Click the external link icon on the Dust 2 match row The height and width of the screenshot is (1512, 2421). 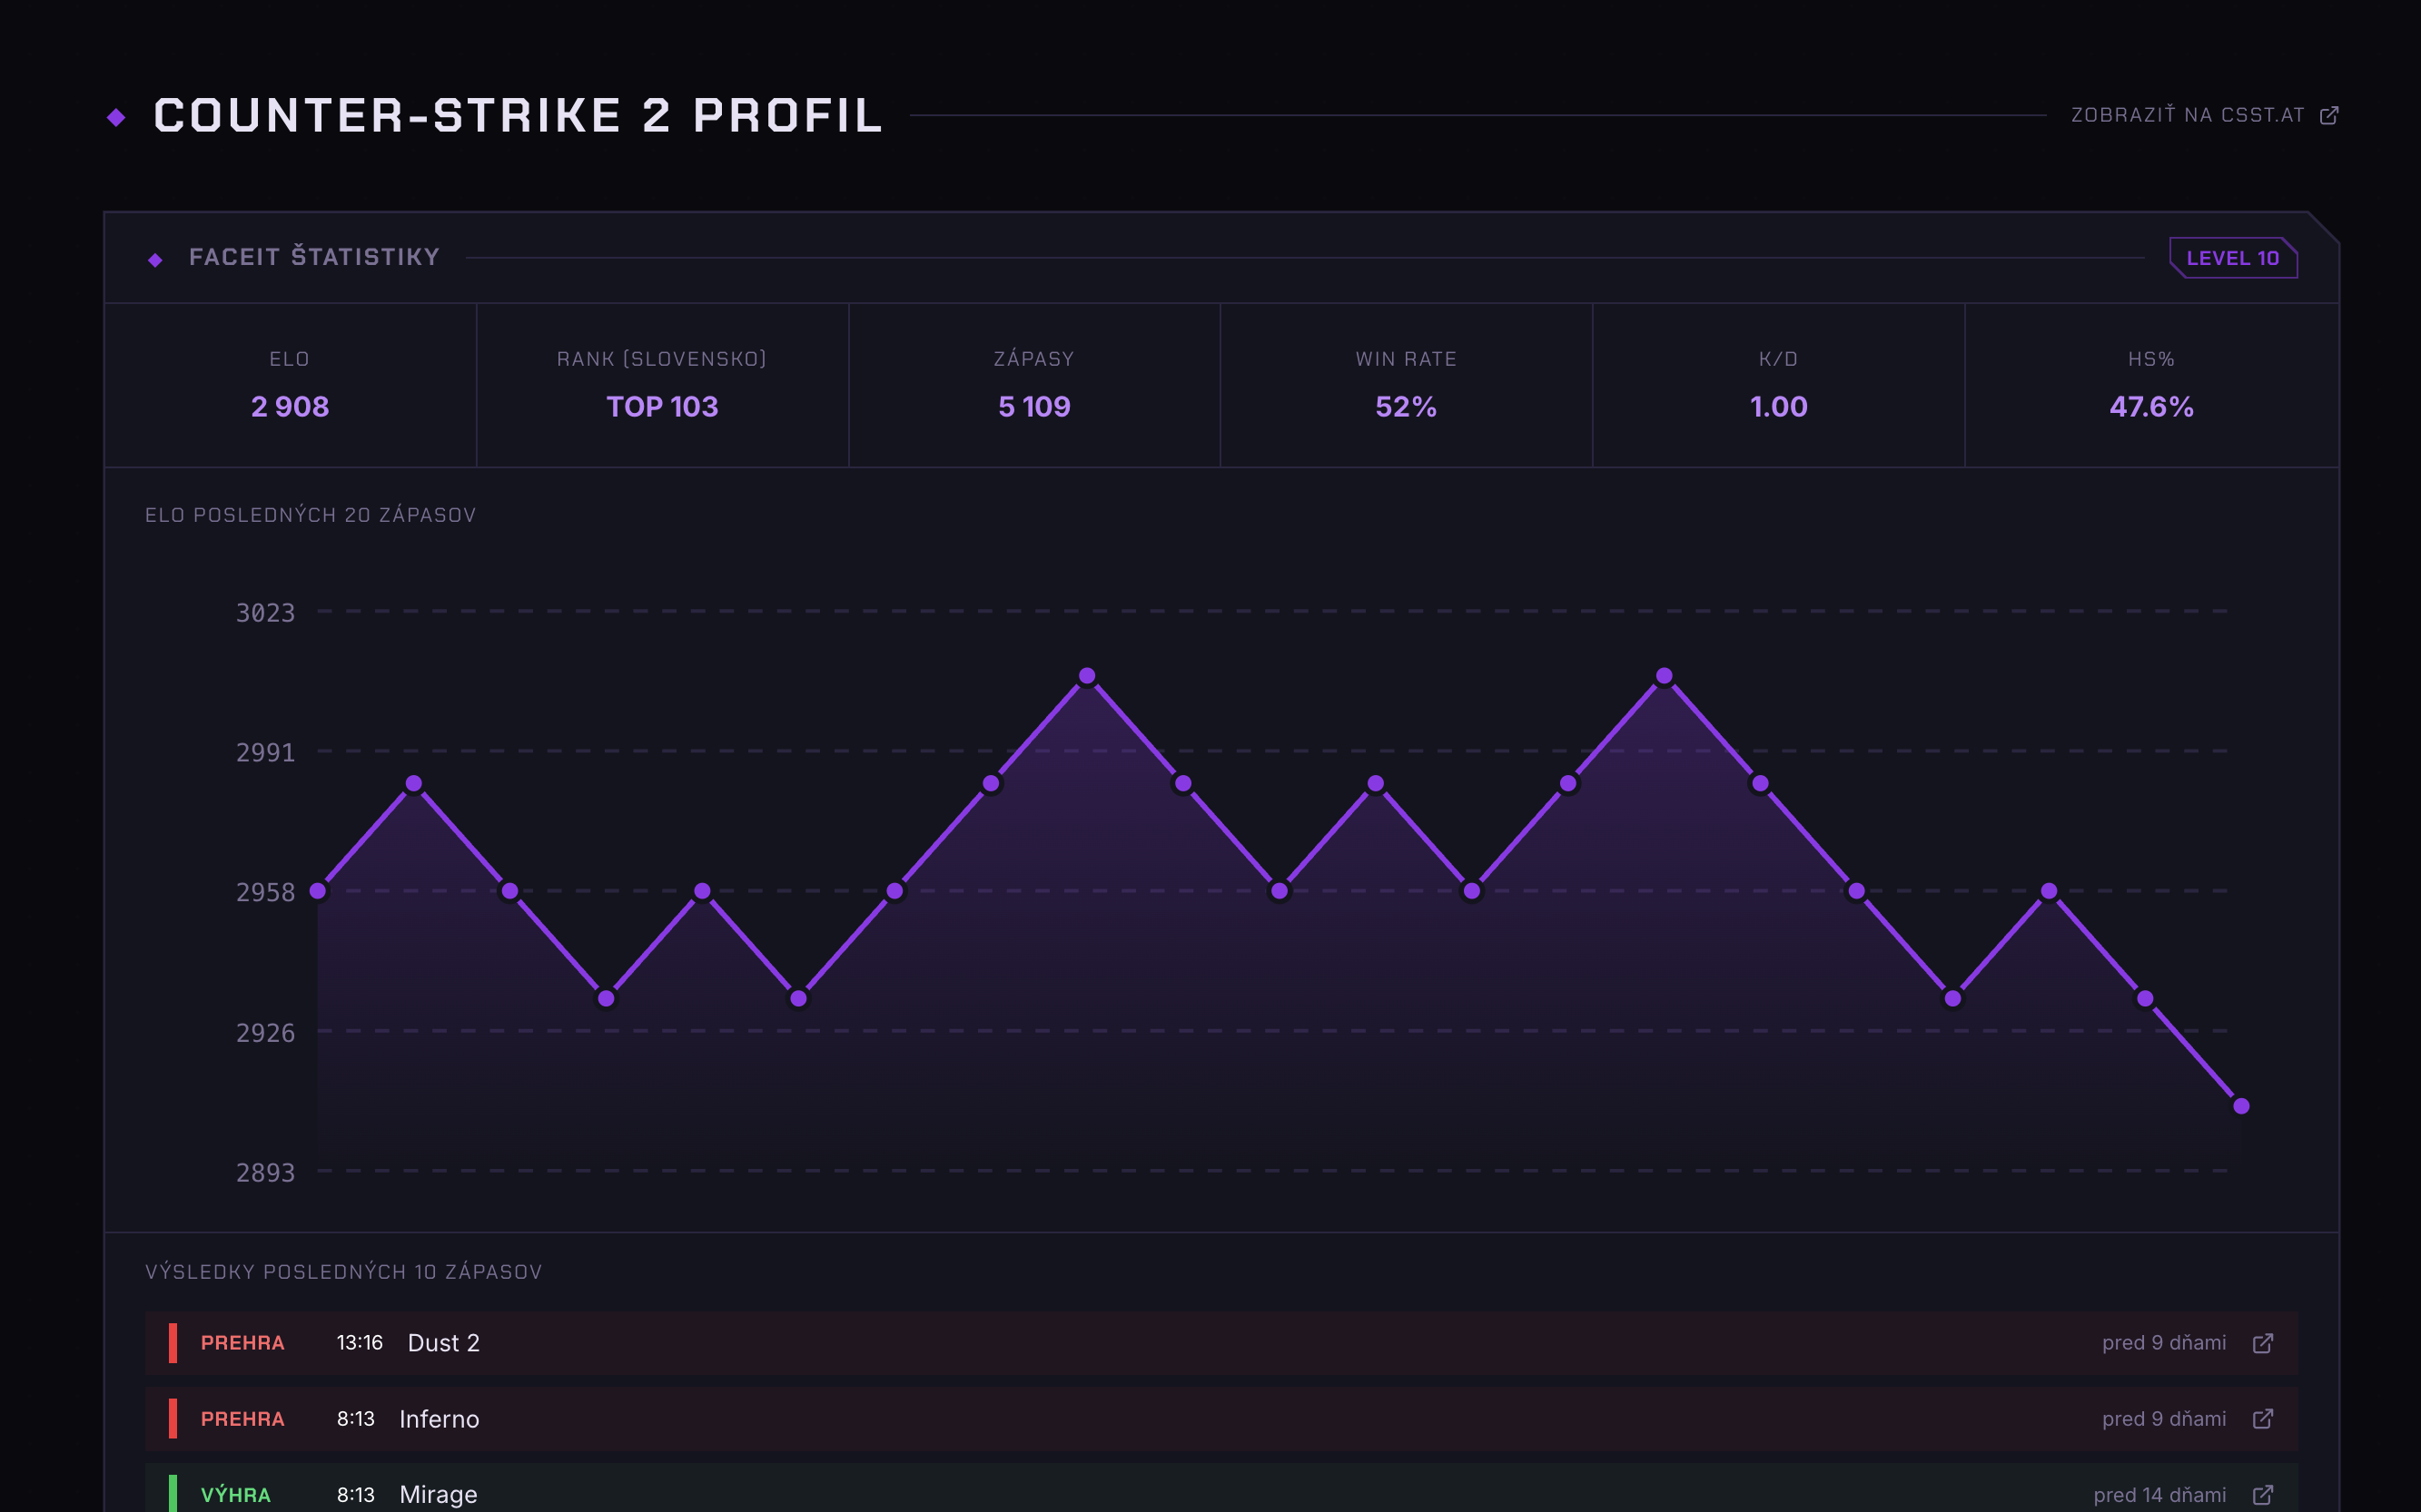pyautogui.click(x=2263, y=1343)
